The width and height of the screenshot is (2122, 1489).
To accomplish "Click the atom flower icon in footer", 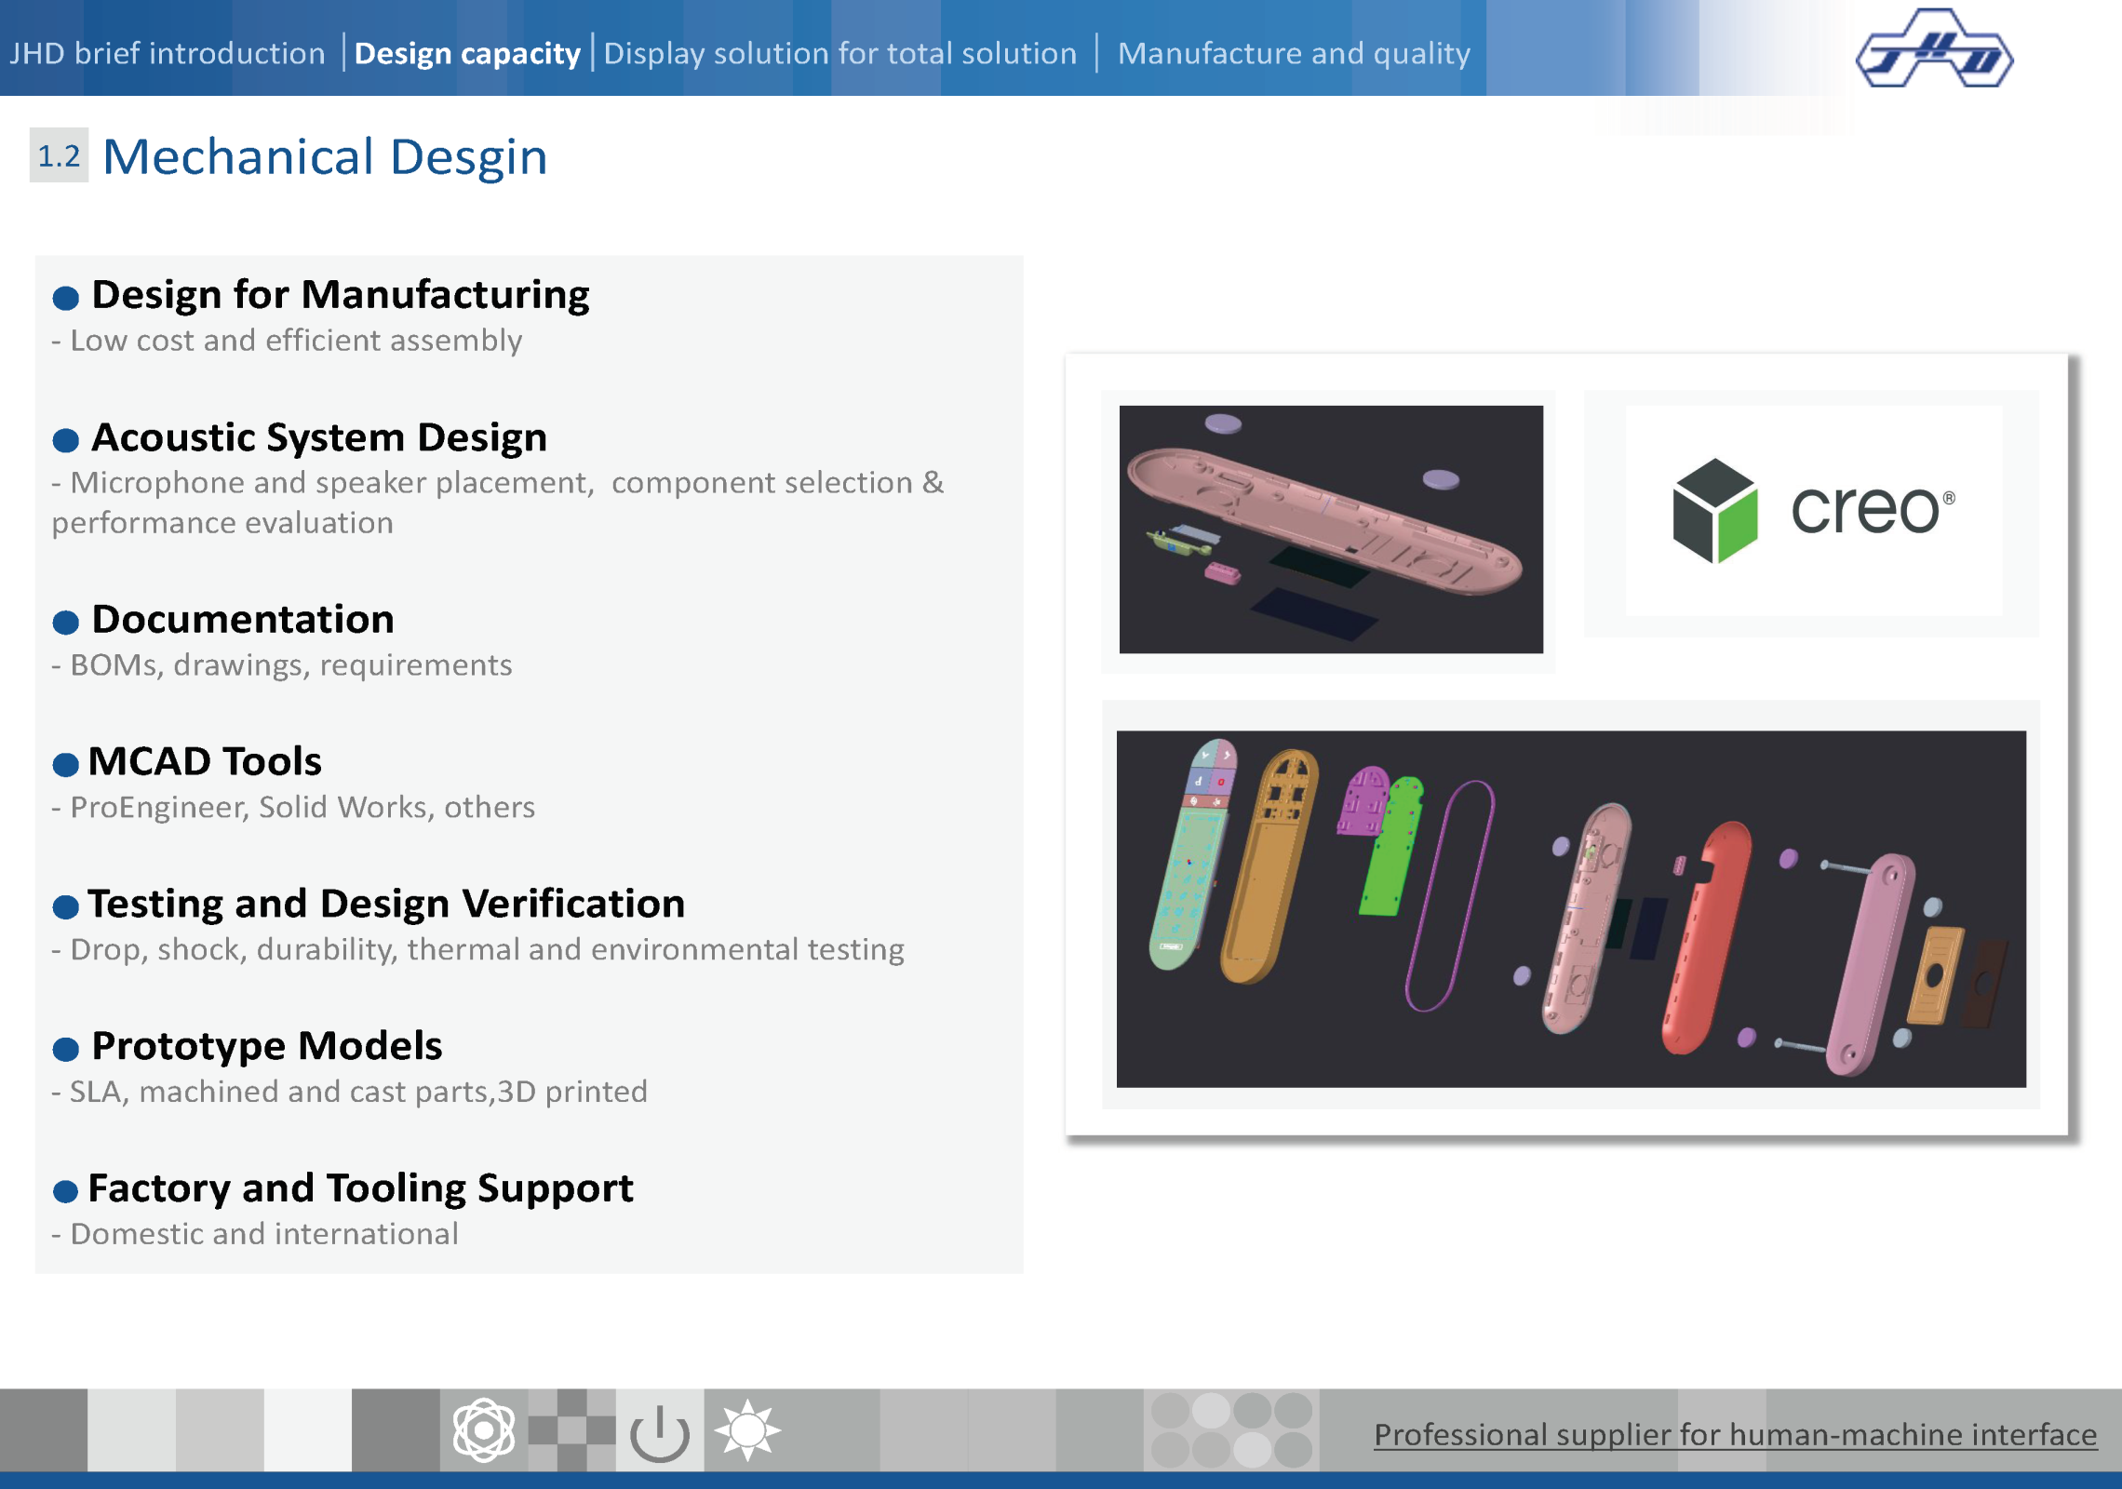I will [483, 1430].
